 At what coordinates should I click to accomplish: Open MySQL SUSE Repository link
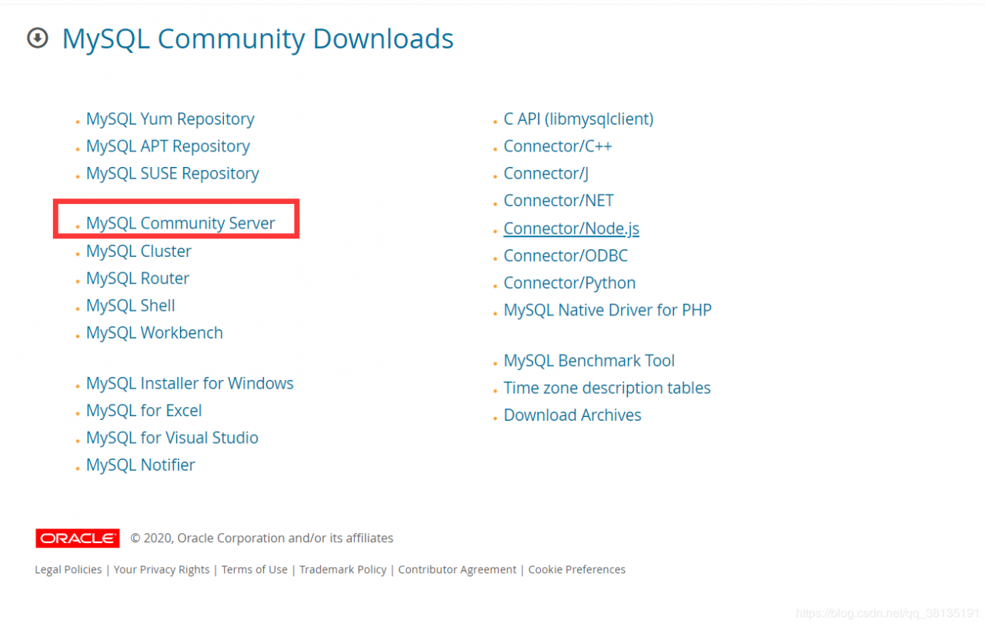(172, 173)
